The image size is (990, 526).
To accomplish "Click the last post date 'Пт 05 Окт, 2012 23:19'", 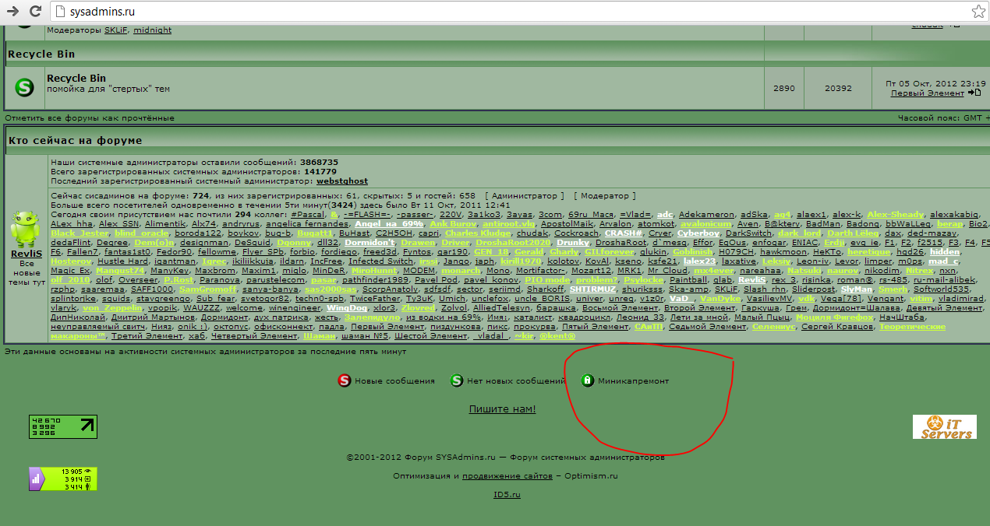I will coord(935,84).
